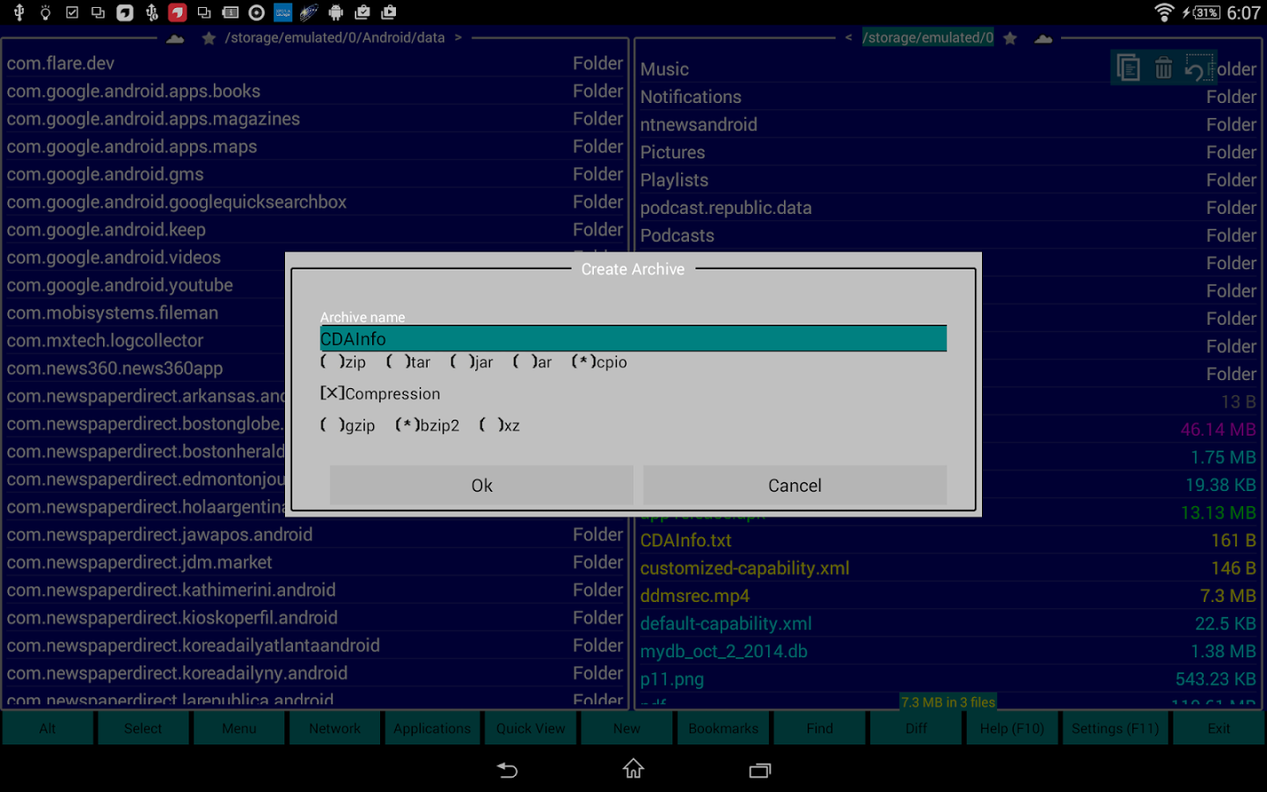Open the Settings (F11) bottom bar item

click(1115, 728)
